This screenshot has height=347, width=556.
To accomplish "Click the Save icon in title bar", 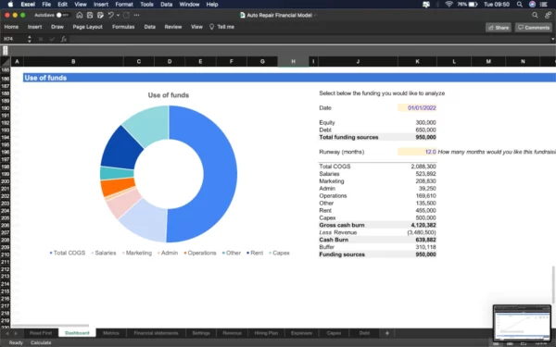I will pos(90,15).
